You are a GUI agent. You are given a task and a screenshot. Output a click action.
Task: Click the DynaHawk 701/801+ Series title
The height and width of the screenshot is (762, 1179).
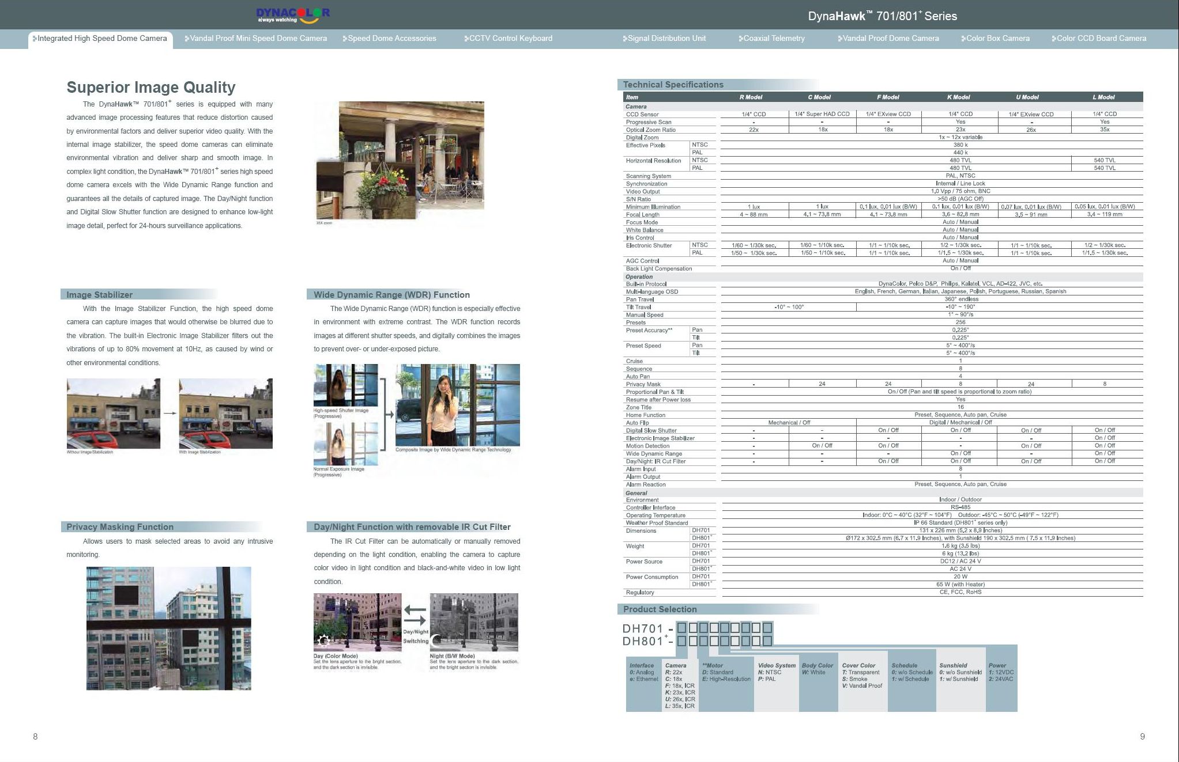pos(882,16)
